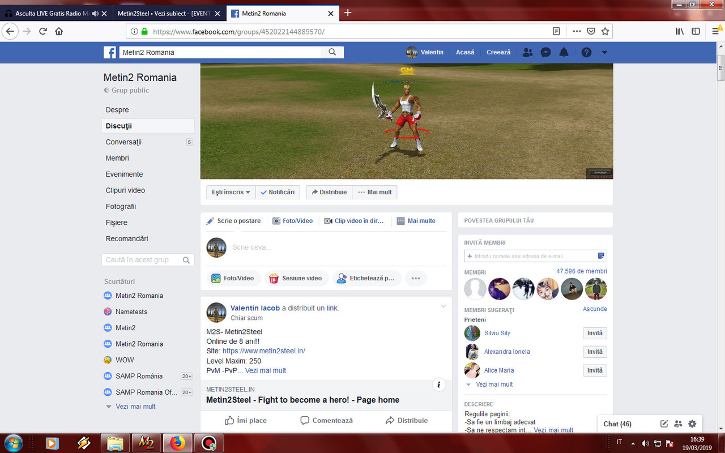Open the notifications bell icon
725x453 pixels.
[564, 52]
